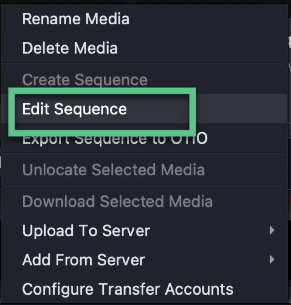The height and width of the screenshot is (305, 291).
Task: Expand the arrow beside Add From Server
Action: point(272,260)
